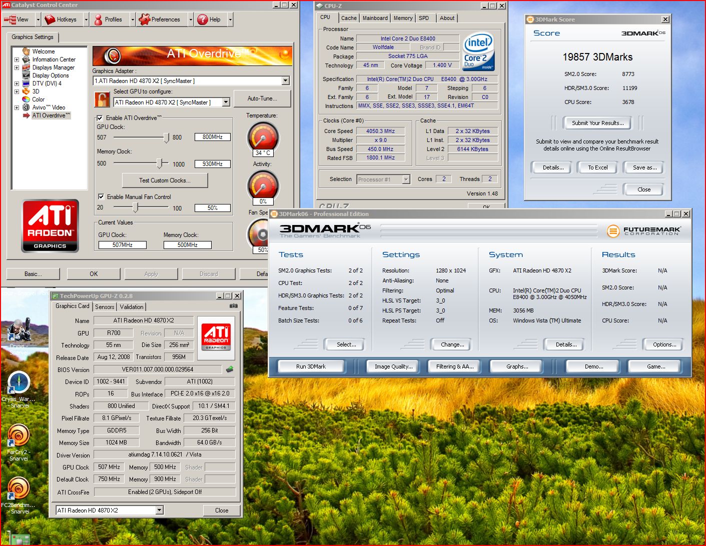The image size is (706, 546).
Task: Click Image Quality button in 3DMark06
Action: tap(394, 366)
